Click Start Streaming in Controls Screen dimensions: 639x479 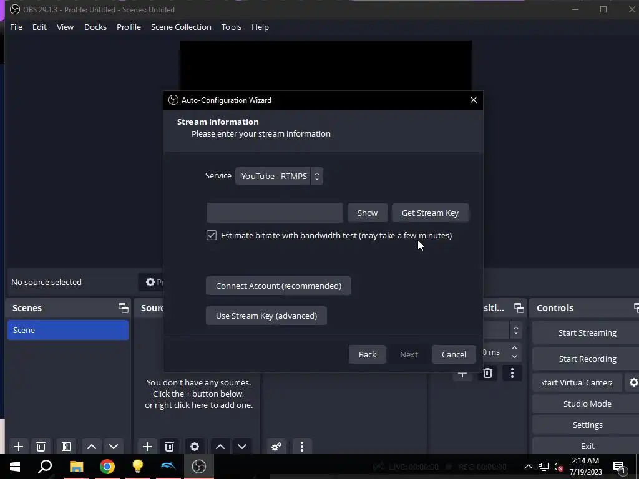(587, 333)
